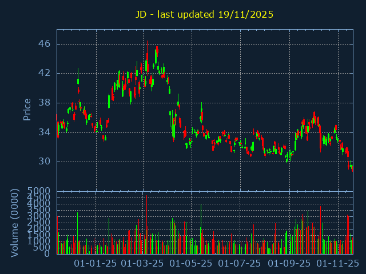Image resolution: width=366 pixels, height=274 pixels.
Task: Click the chart title showing JD last updated
Action: click(x=204, y=14)
